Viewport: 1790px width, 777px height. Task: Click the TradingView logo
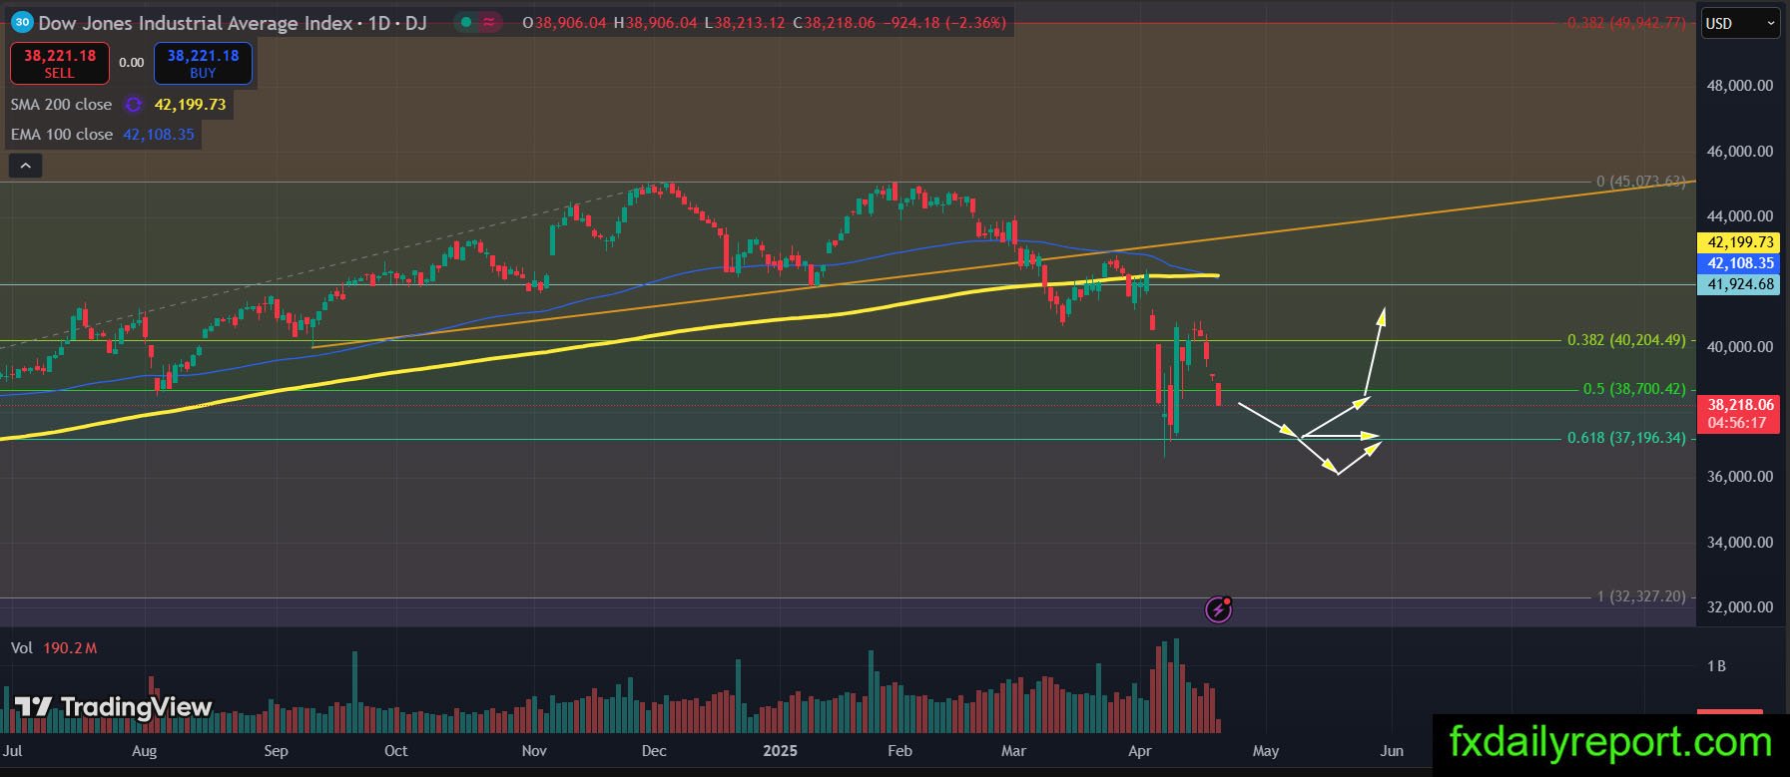(114, 707)
